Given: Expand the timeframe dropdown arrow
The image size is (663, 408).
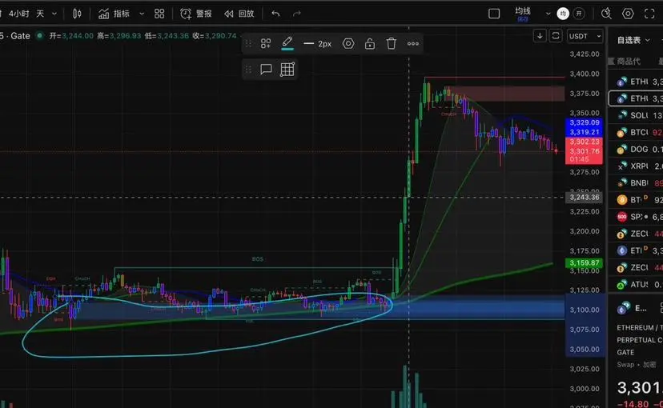Looking at the screenshot, I should 54,14.
